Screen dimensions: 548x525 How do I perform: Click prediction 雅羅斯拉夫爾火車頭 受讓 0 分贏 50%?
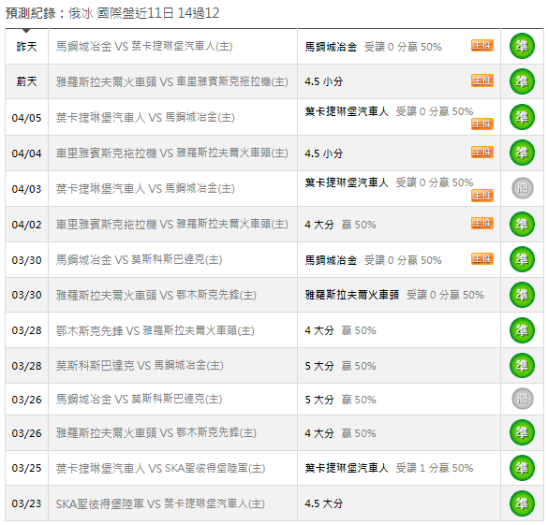394,295
